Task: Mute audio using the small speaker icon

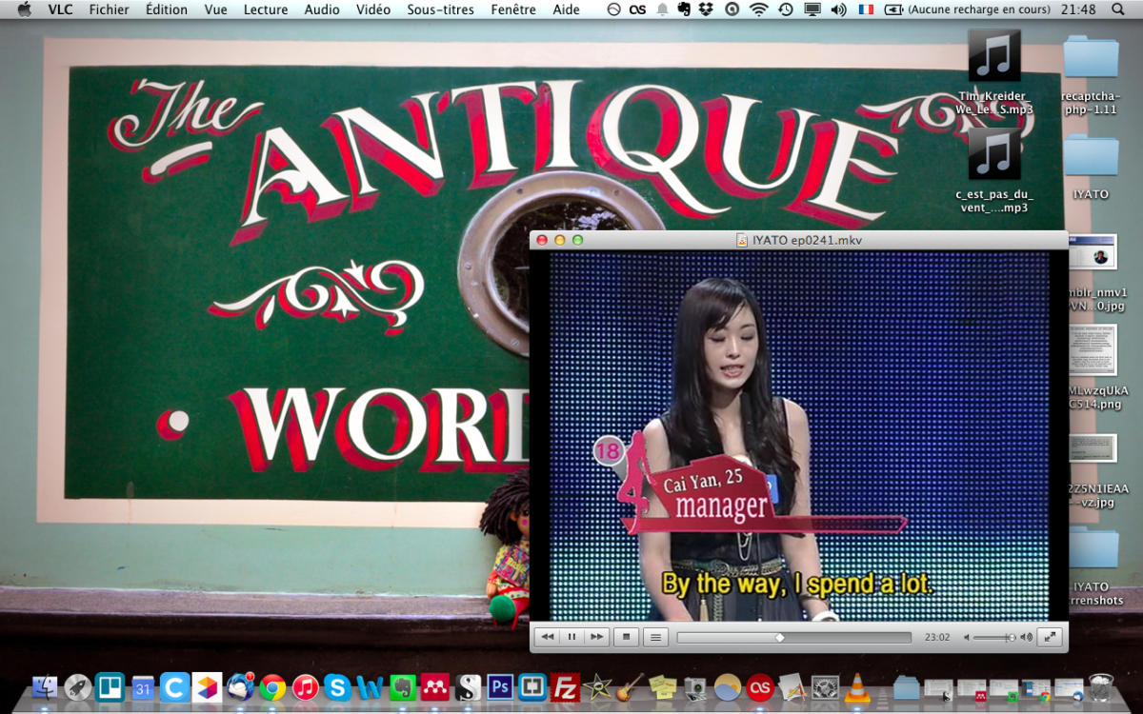Action: (967, 638)
